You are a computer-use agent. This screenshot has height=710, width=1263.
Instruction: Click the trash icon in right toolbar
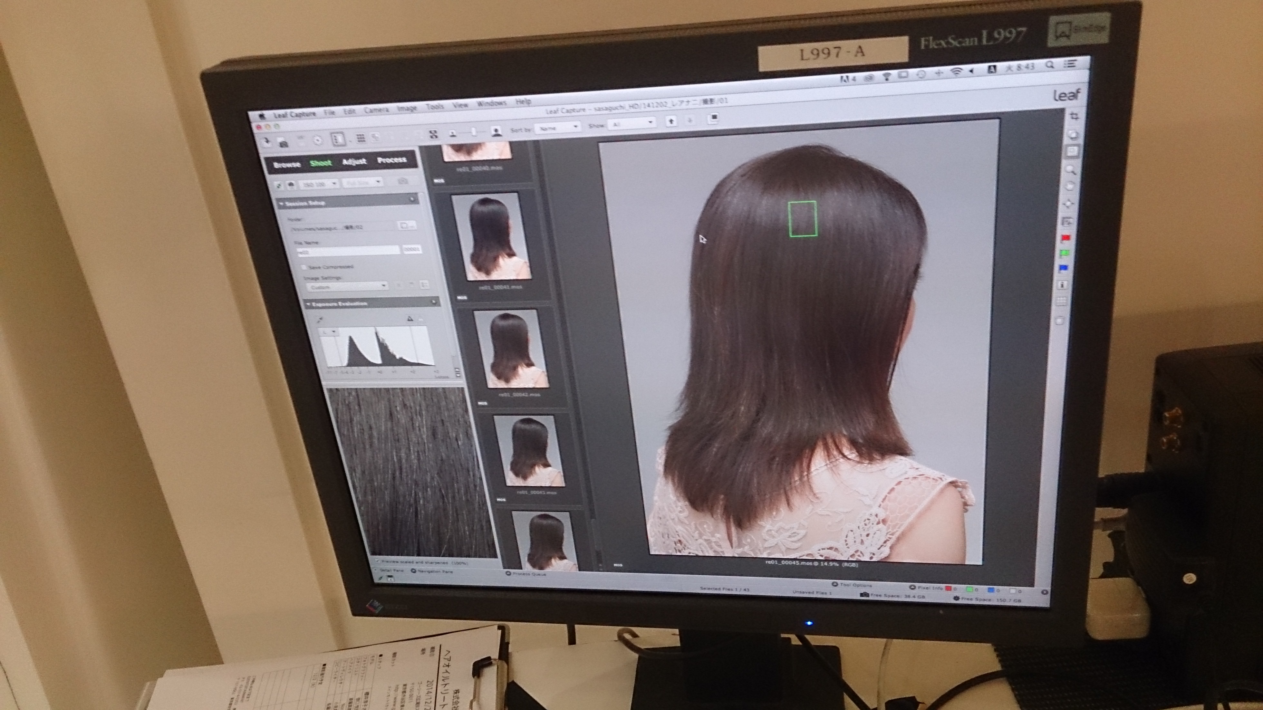(1059, 321)
